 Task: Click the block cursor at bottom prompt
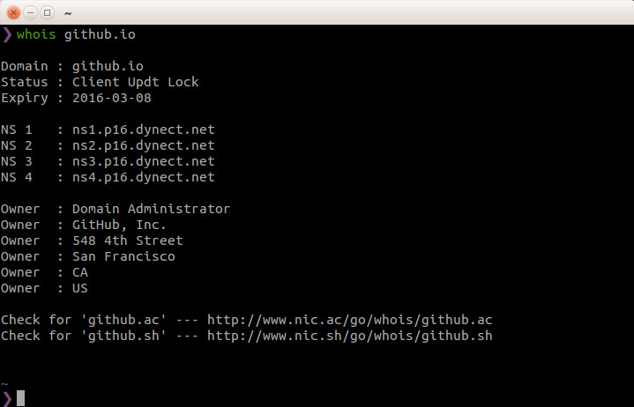[x=20, y=398]
